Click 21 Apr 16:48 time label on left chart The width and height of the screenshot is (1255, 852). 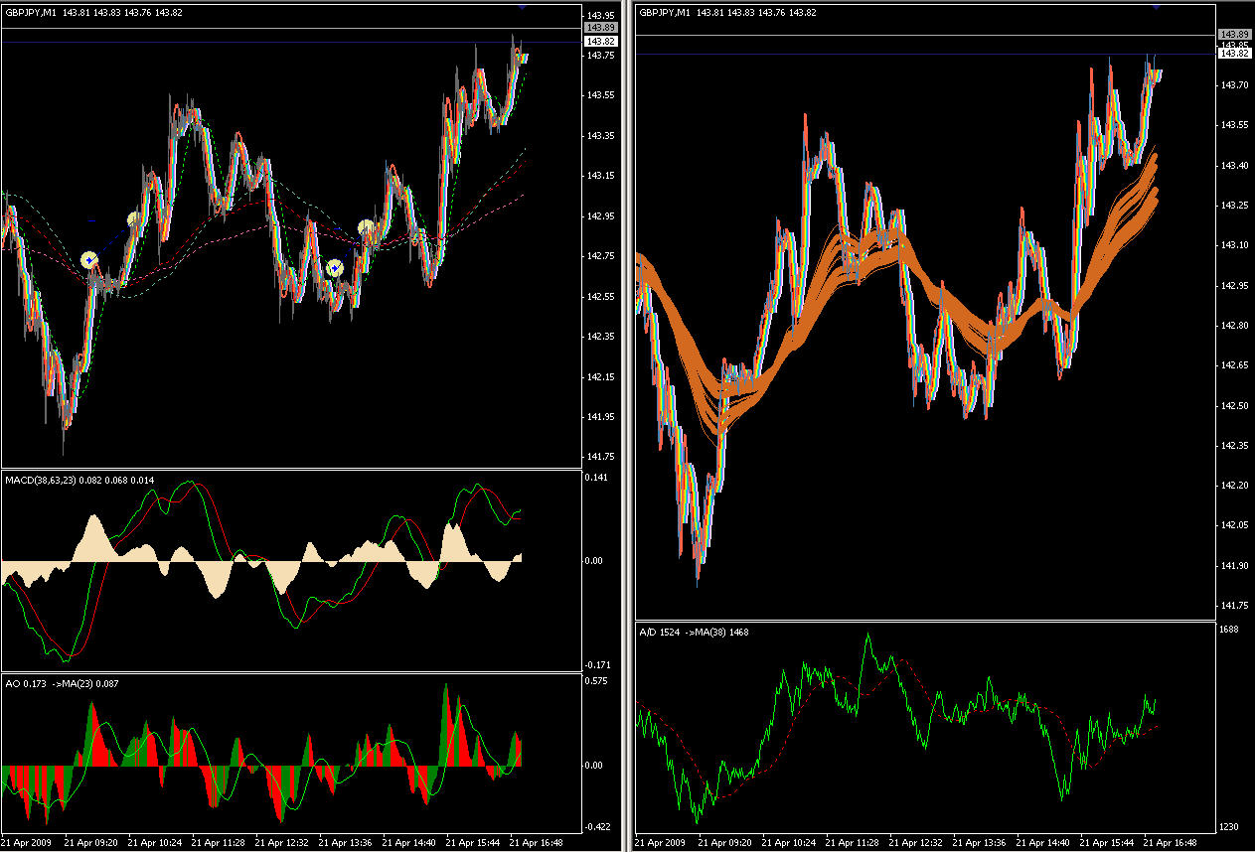click(x=536, y=842)
